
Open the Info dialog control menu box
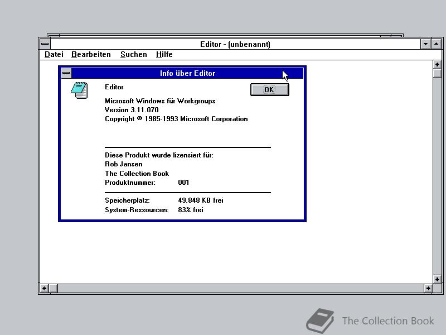pos(66,73)
